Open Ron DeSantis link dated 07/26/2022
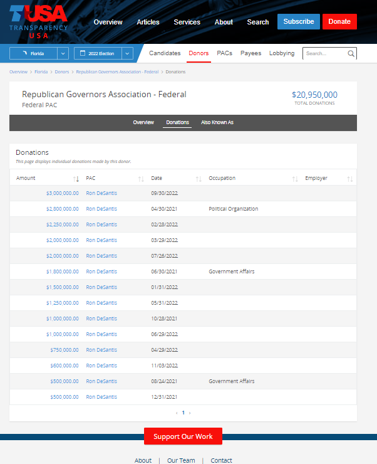The width and height of the screenshot is (377, 464). tap(101, 256)
